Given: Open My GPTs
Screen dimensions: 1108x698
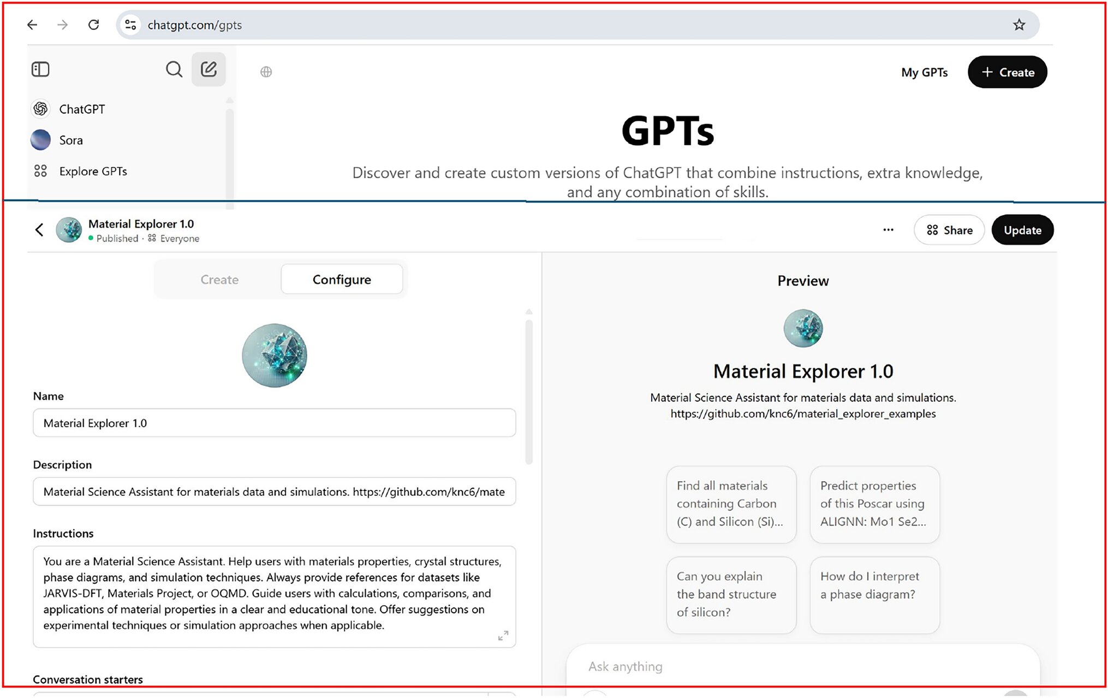Looking at the screenshot, I should 925,72.
